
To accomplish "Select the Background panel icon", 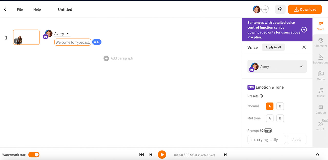I will coord(321,59).
